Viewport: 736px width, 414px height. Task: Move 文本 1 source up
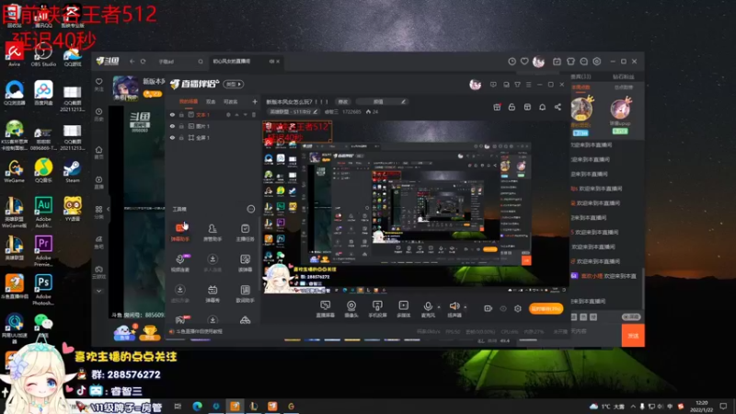click(x=237, y=115)
